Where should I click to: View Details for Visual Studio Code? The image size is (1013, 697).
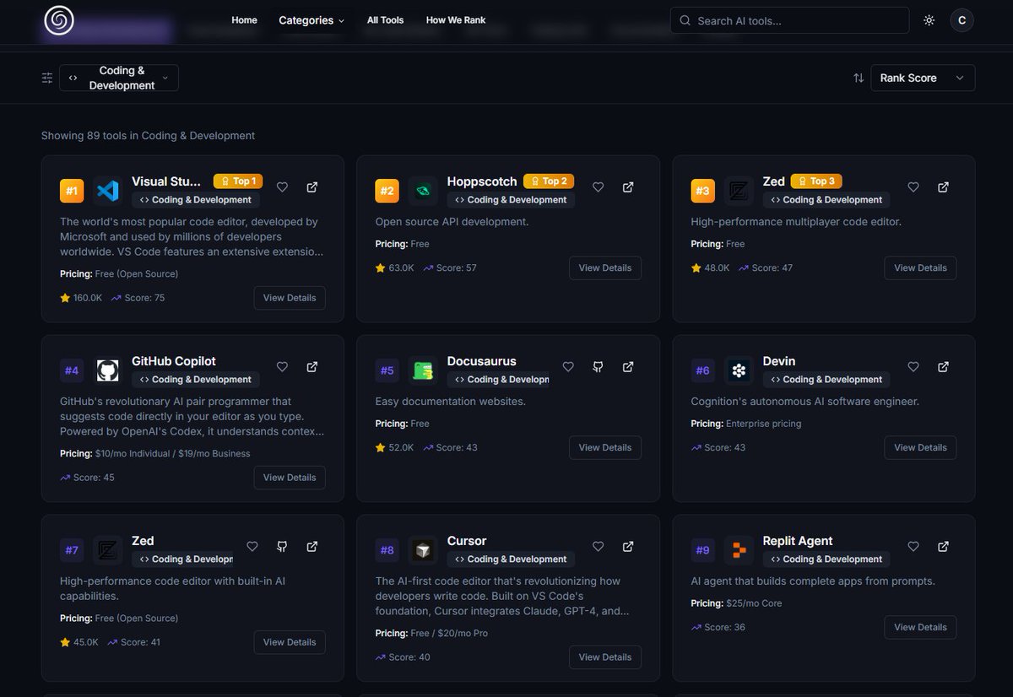tap(290, 297)
